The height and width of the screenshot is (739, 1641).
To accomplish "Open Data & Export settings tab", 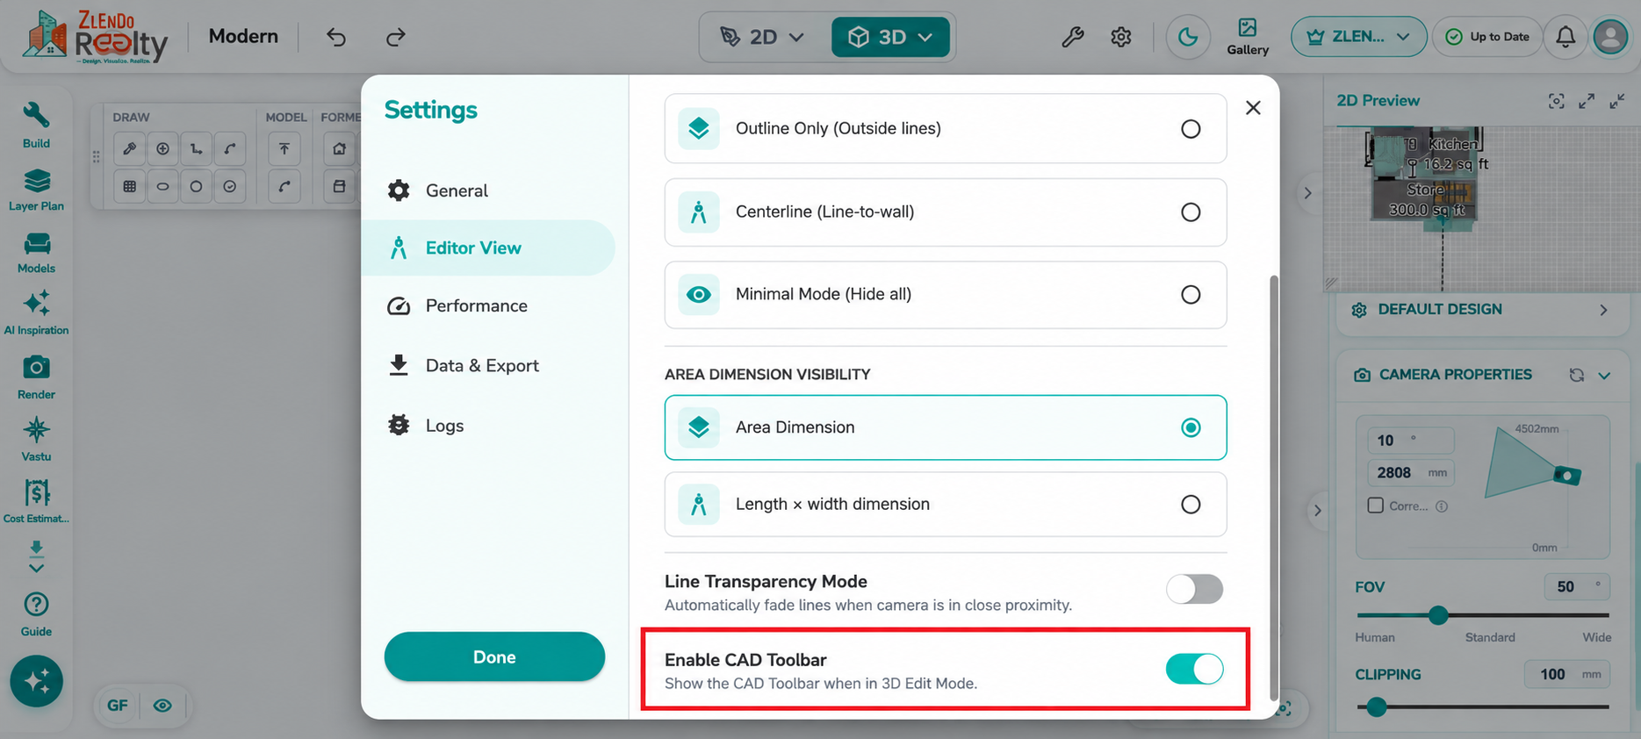I will click(488, 366).
